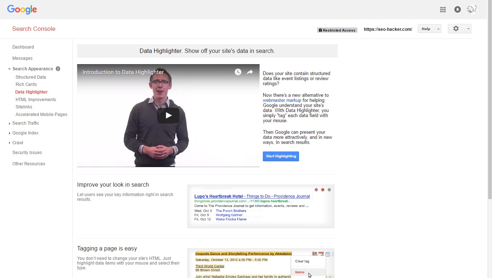Select HTML Improvements in sidebar

36,100
